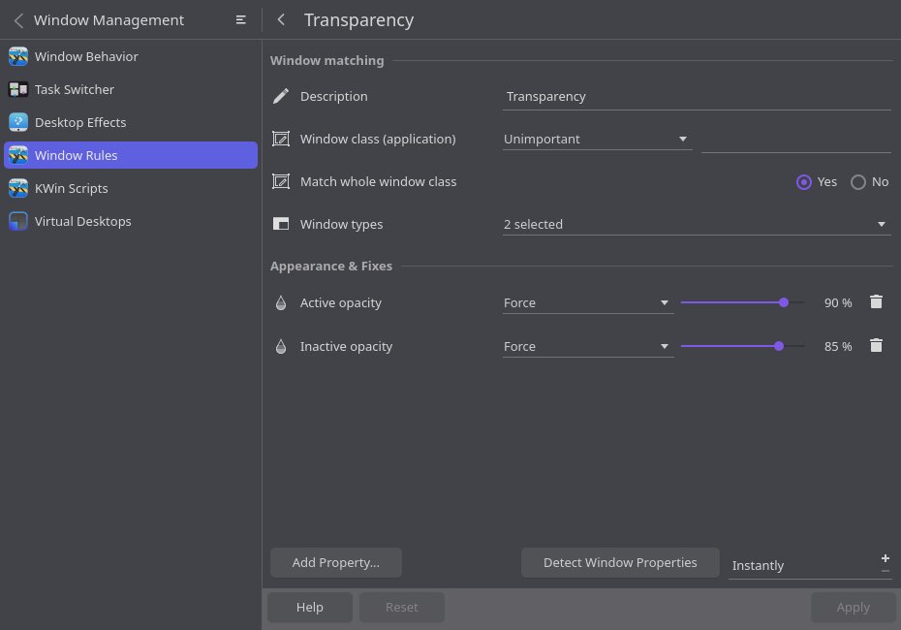
Task: Click Detect Window Properties button
Action: [x=620, y=563]
